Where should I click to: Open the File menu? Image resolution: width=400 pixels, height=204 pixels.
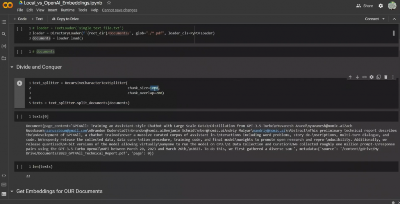click(20, 10)
